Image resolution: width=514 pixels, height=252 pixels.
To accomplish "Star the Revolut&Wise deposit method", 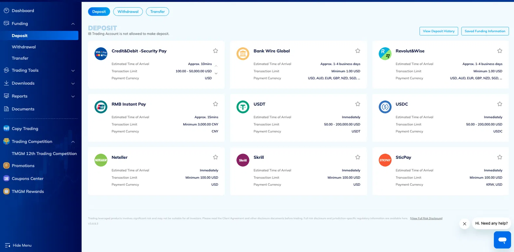I will pos(500,51).
